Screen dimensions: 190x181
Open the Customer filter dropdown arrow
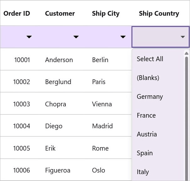point(76,37)
